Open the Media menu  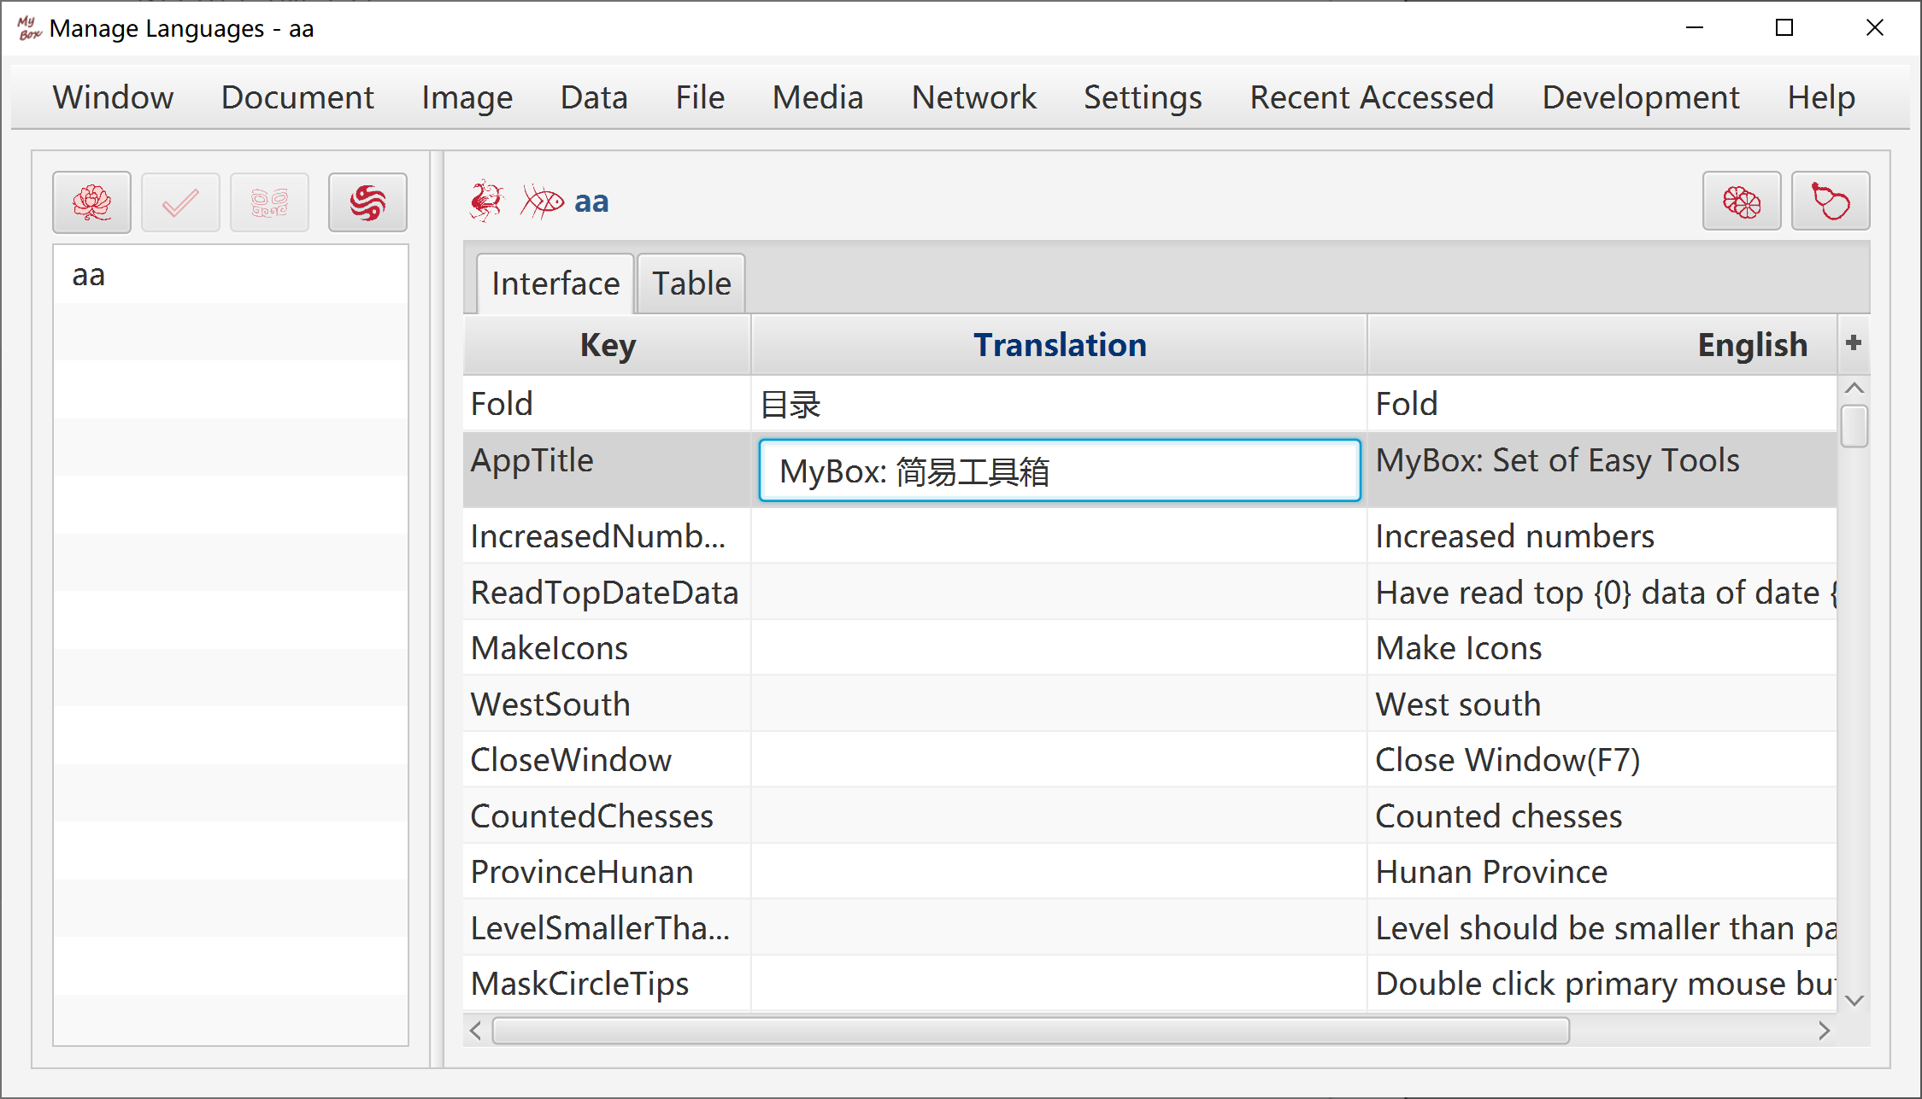coord(818,97)
